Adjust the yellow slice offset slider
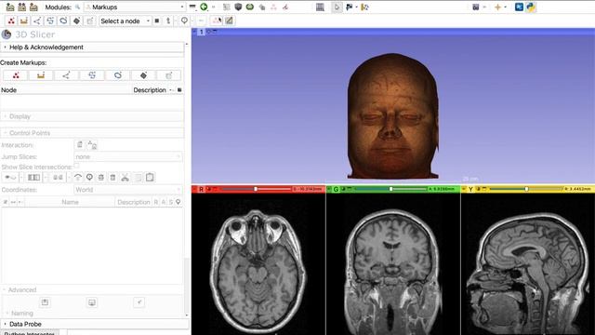 tap(526, 189)
